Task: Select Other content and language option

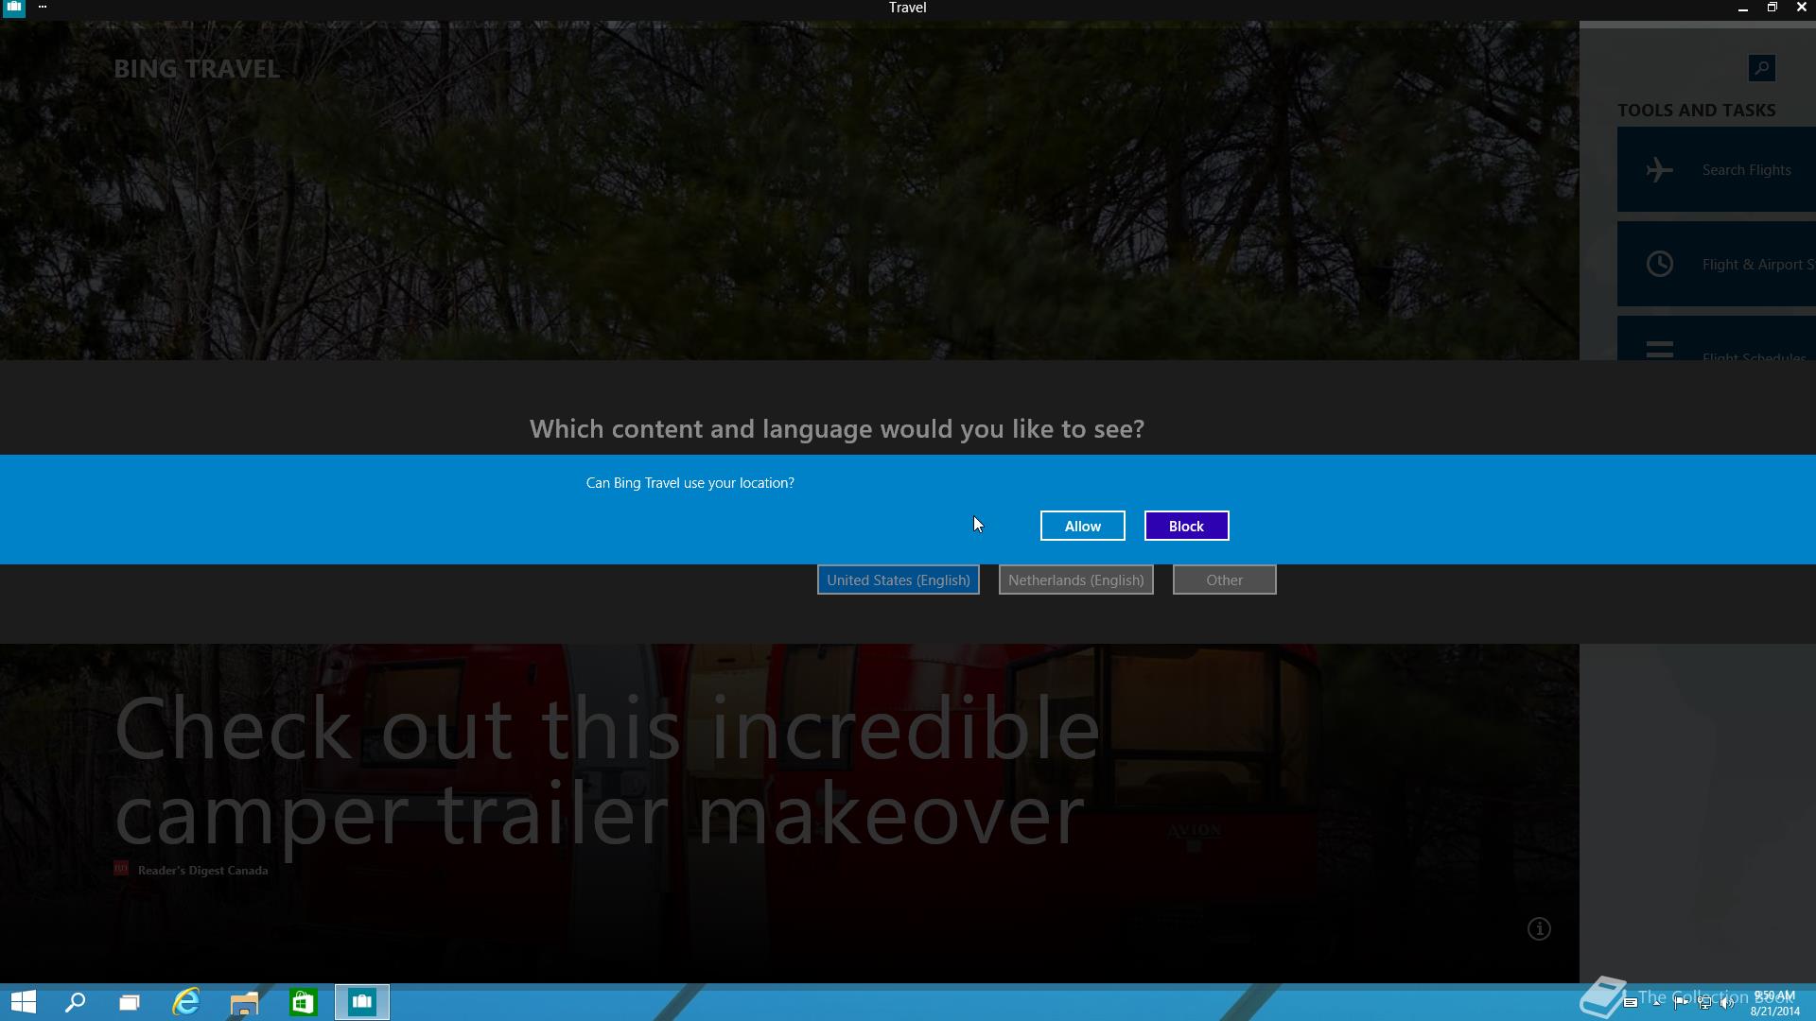Action: 1224,580
